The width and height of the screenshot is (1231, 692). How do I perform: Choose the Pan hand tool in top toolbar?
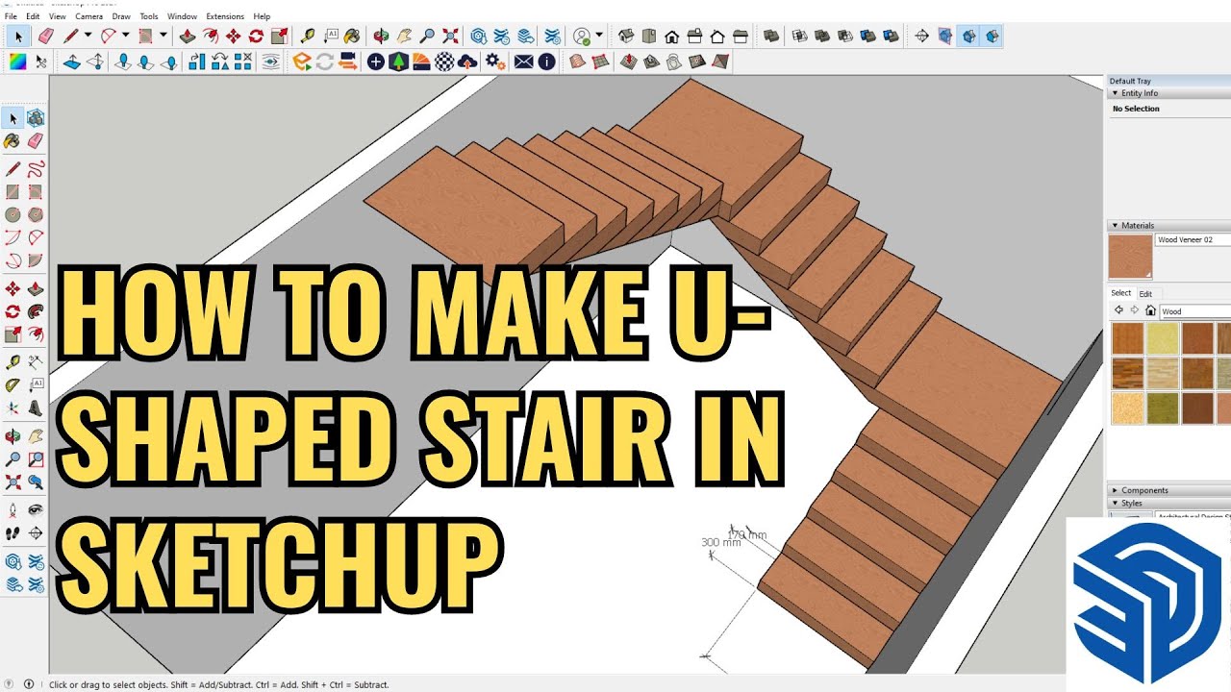pos(404,37)
